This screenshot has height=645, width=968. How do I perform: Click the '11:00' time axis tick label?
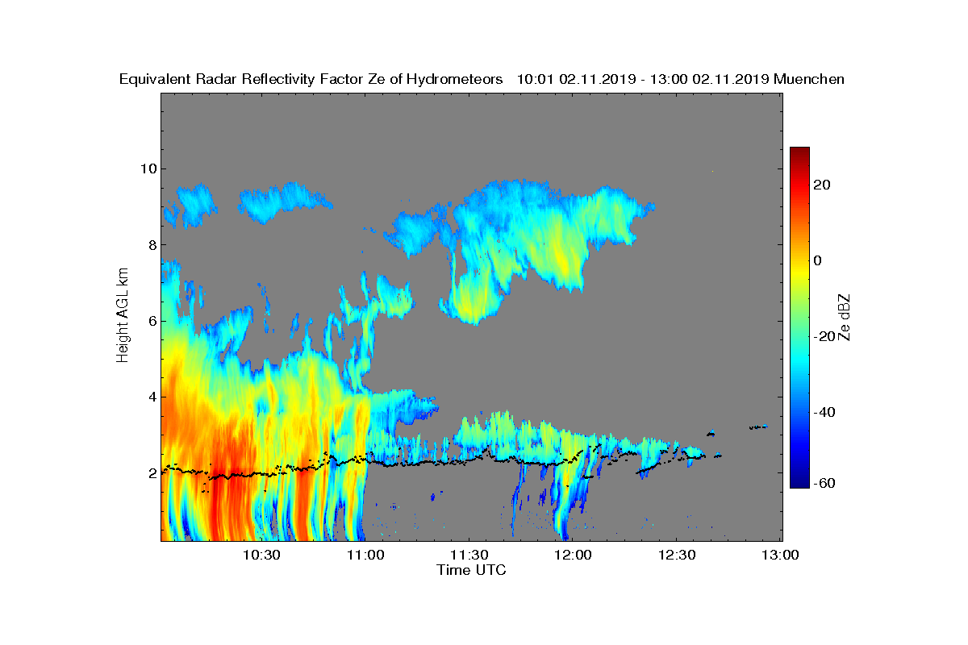click(x=367, y=555)
